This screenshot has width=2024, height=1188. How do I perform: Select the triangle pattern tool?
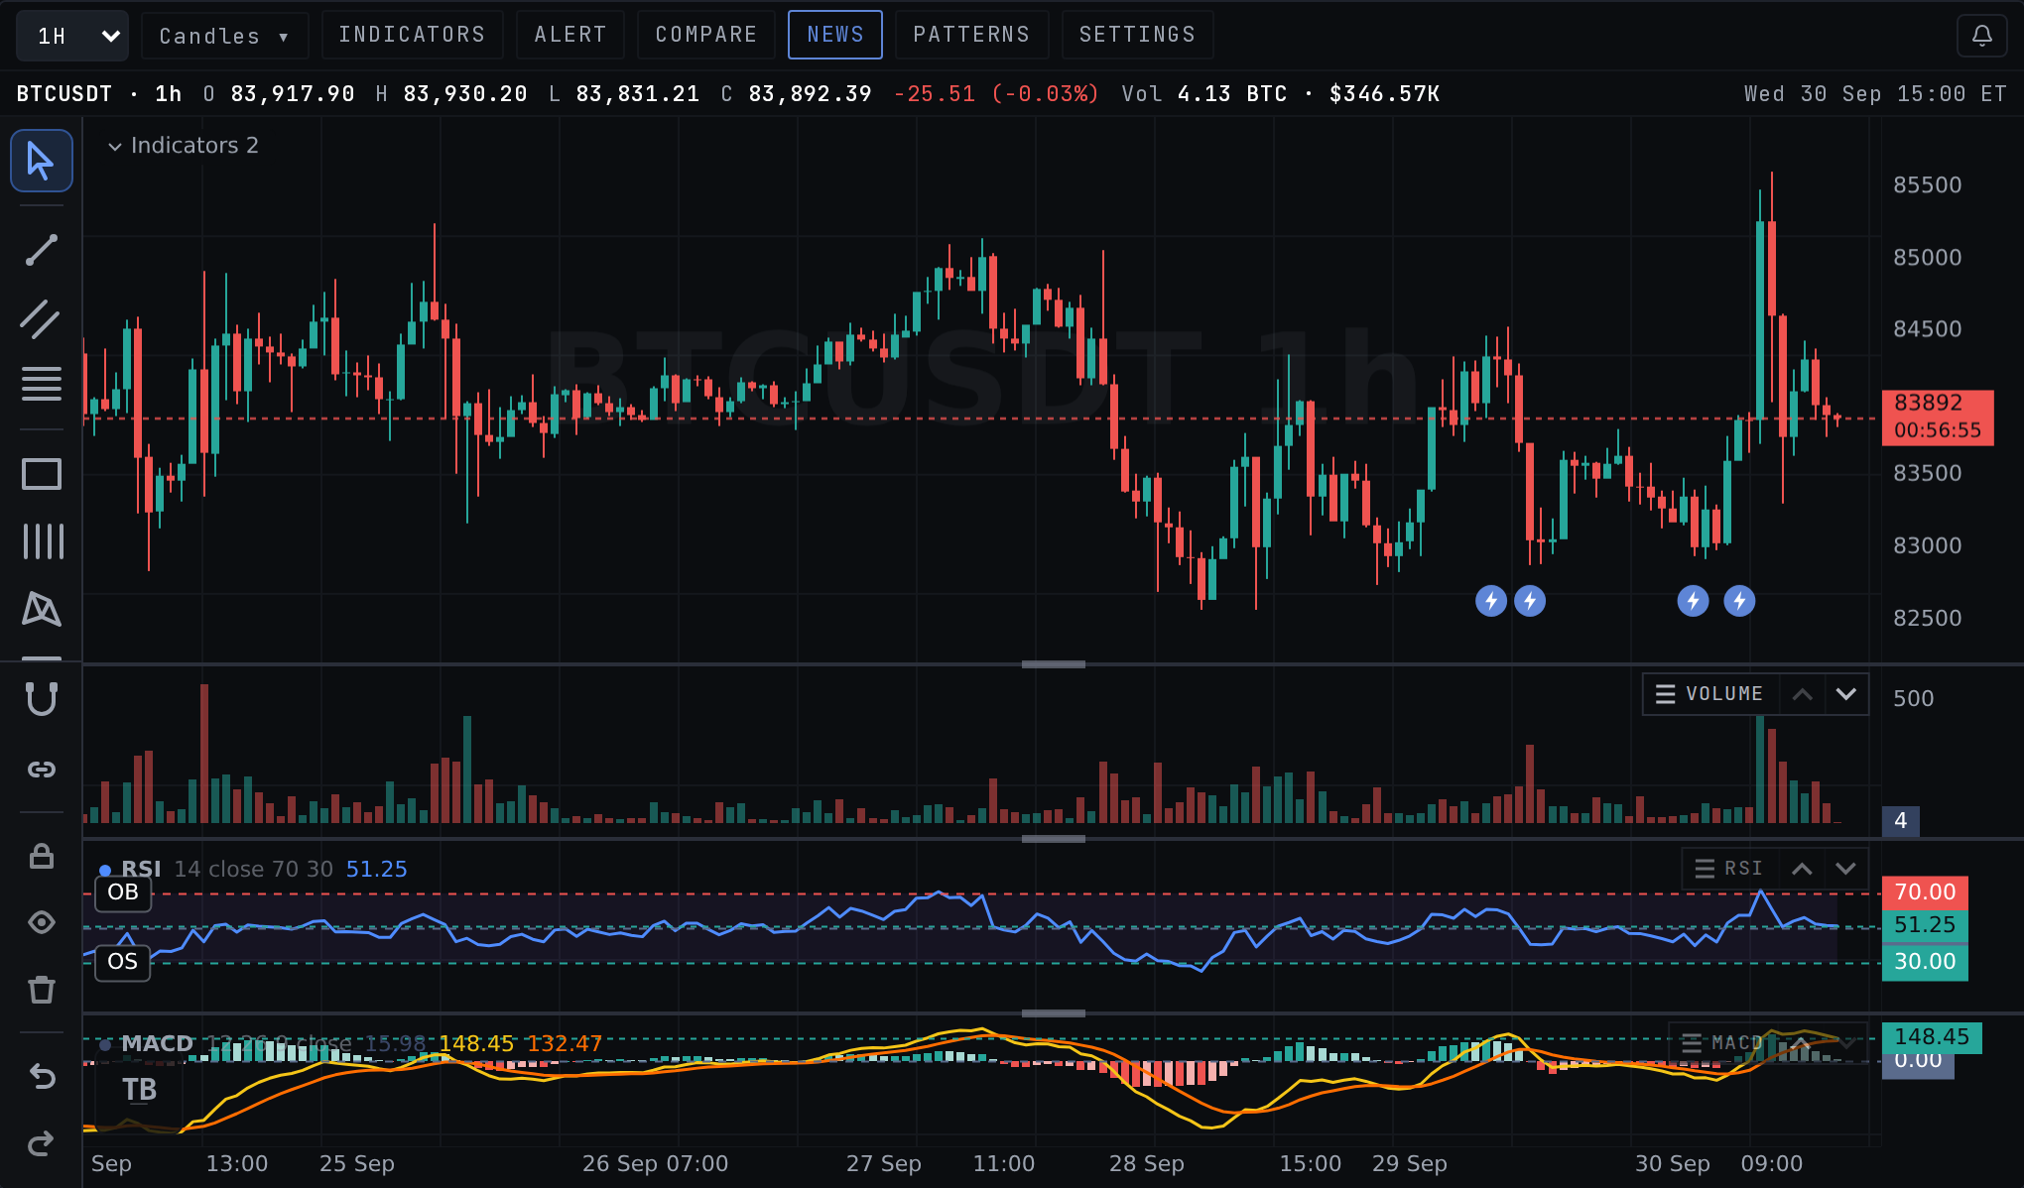point(41,609)
